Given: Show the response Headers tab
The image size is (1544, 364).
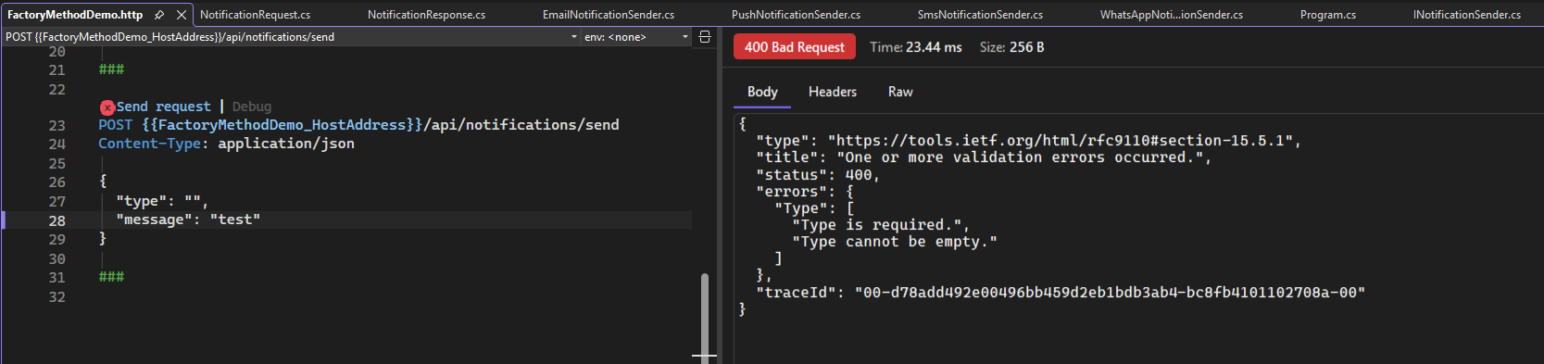Looking at the screenshot, I should pyautogui.click(x=833, y=92).
